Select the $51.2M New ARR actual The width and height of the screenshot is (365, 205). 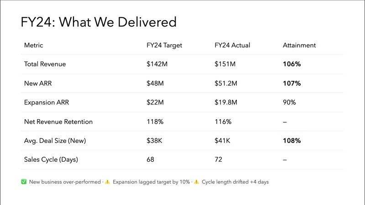pos(226,84)
